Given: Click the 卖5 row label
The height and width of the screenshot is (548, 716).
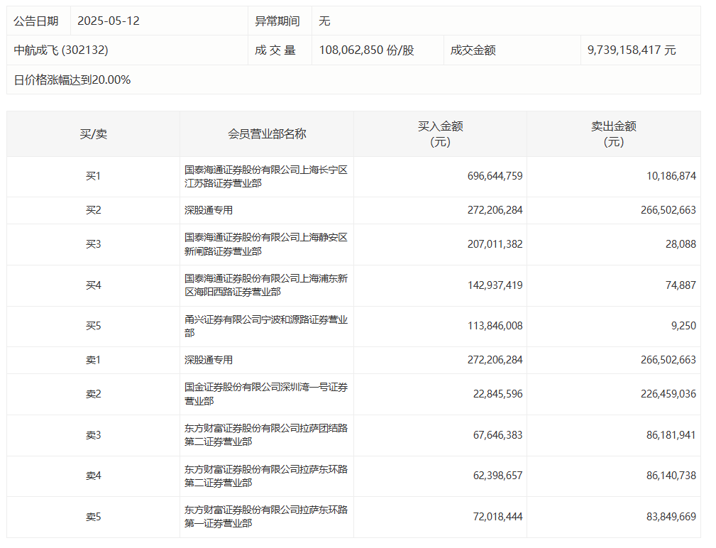Looking at the screenshot, I should point(93,517).
